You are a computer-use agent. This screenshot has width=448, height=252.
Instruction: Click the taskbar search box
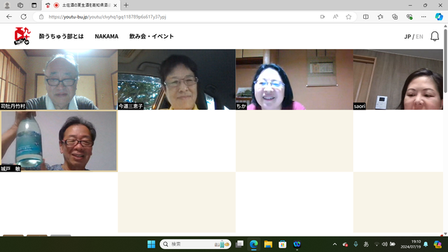point(195,244)
